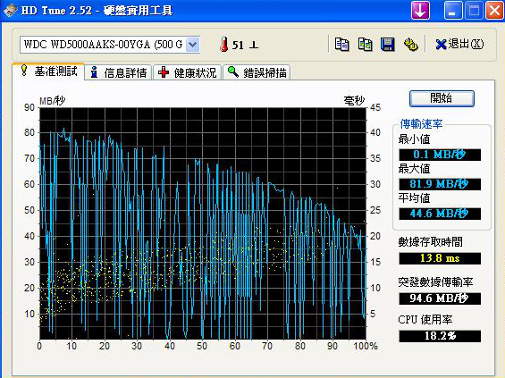The height and width of the screenshot is (378, 505).
Task: Click the MB/秒 axis label
Action: (52, 101)
